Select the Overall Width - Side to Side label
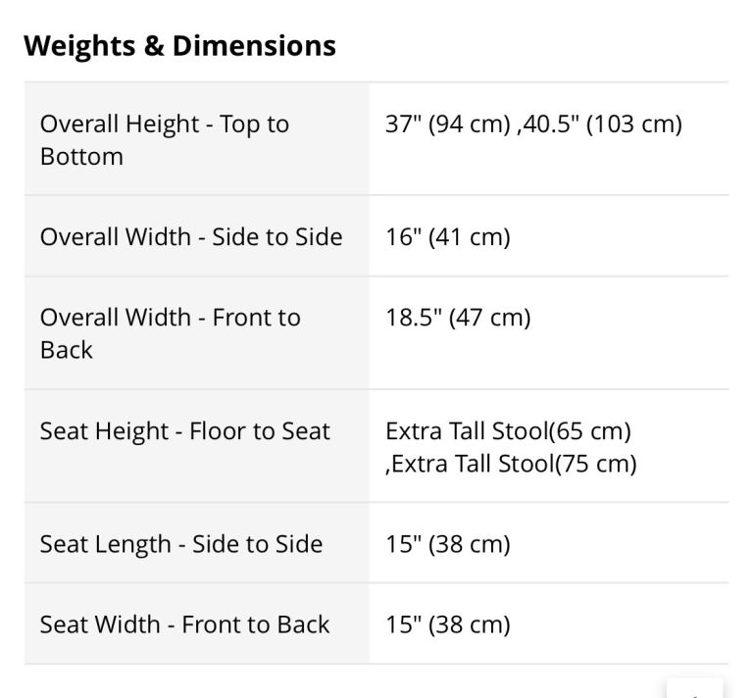The width and height of the screenshot is (753, 698). click(x=191, y=237)
